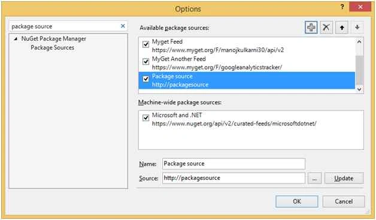Select the Microsoft and .NET source name
Screen dimensions: 376x220
(177, 115)
